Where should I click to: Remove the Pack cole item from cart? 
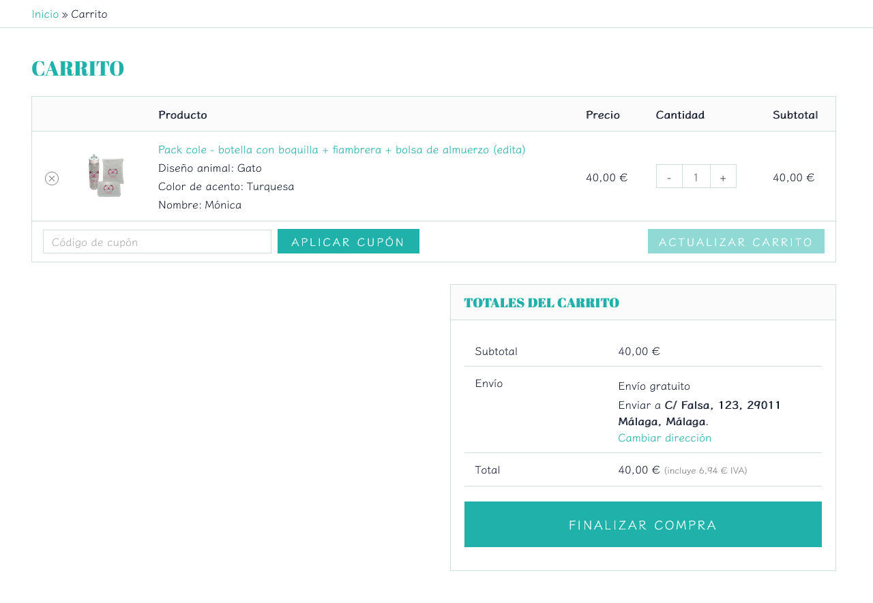pyautogui.click(x=52, y=179)
